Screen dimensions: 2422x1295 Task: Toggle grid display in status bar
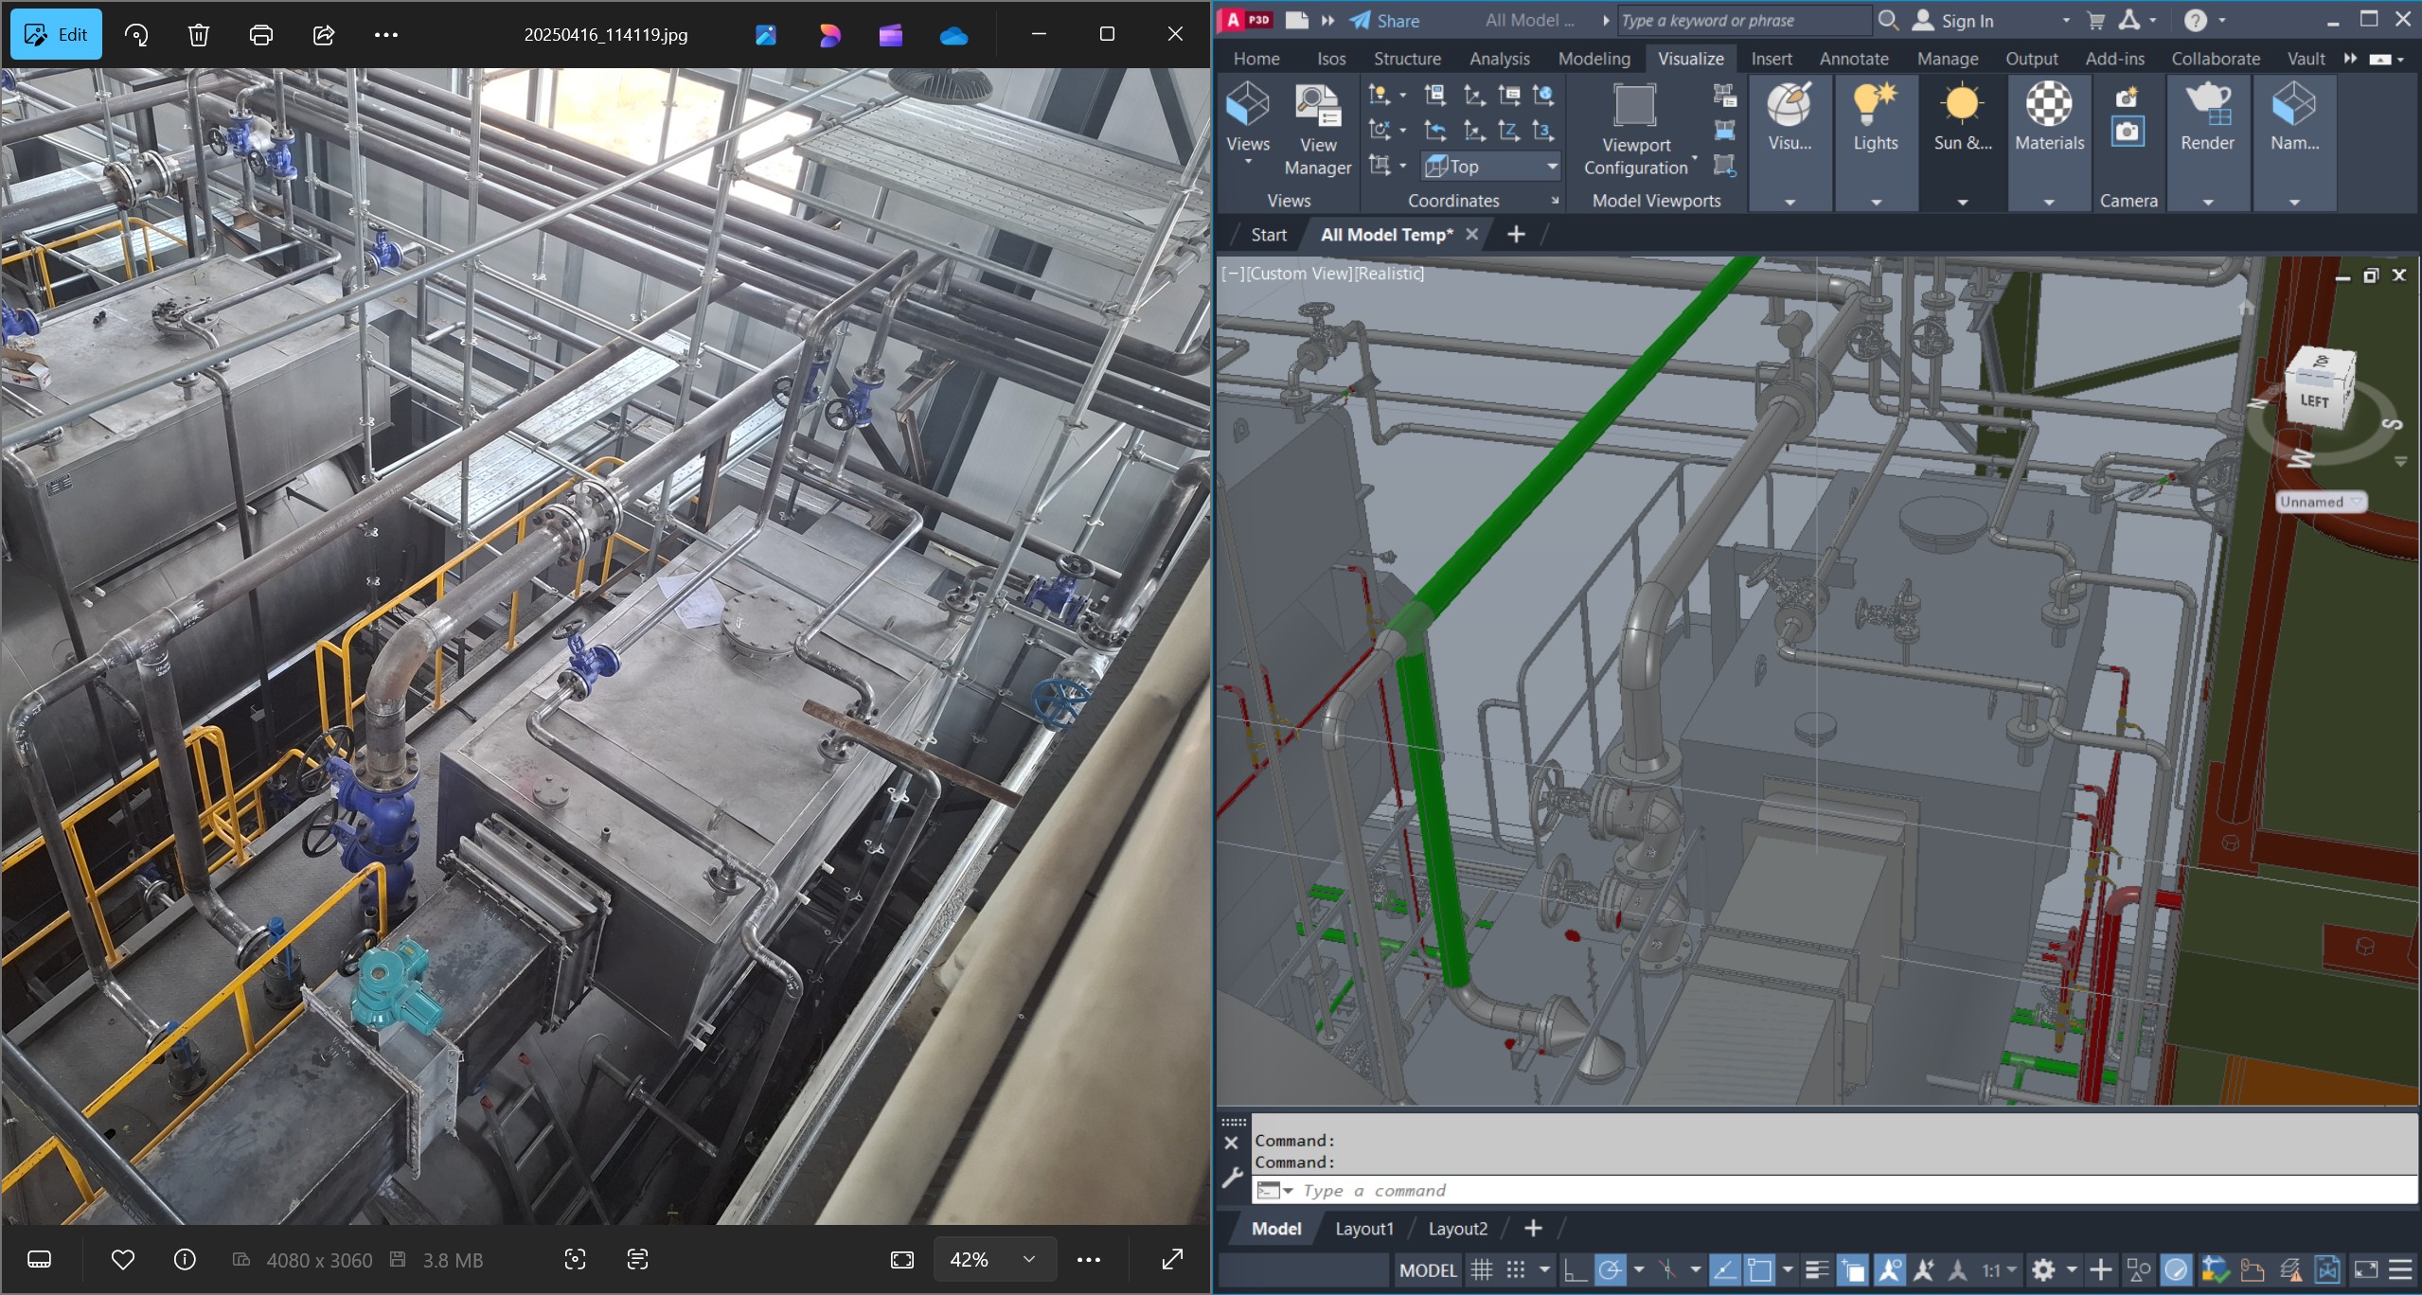1481,1269
